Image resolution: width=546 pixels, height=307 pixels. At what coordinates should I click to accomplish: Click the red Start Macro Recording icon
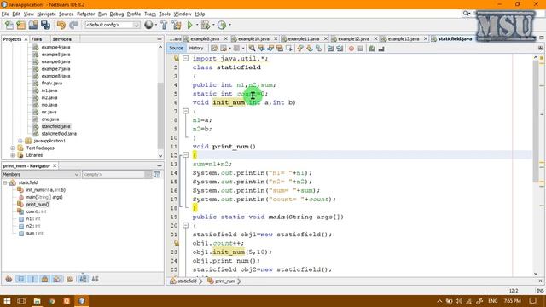(351, 49)
